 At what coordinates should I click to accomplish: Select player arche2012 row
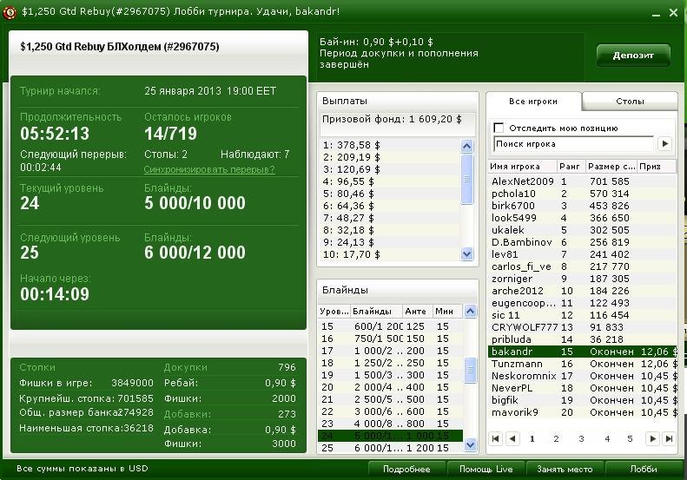[x=582, y=291]
